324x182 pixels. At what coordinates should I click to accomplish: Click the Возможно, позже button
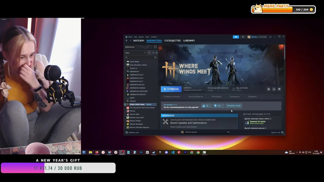234,106
